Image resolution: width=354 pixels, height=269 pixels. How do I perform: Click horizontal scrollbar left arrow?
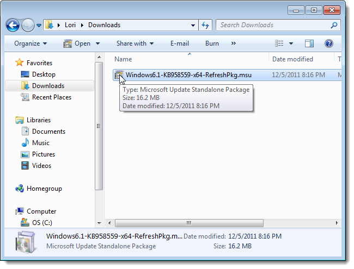(109, 223)
